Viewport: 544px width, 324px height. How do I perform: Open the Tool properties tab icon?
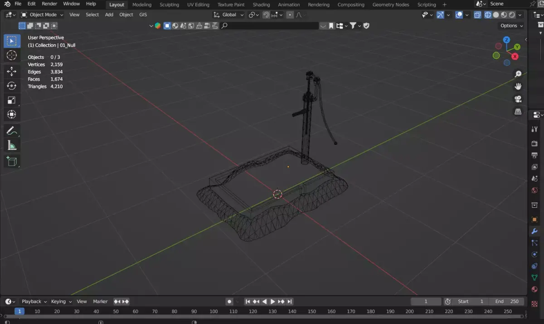click(x=534, y=129)
